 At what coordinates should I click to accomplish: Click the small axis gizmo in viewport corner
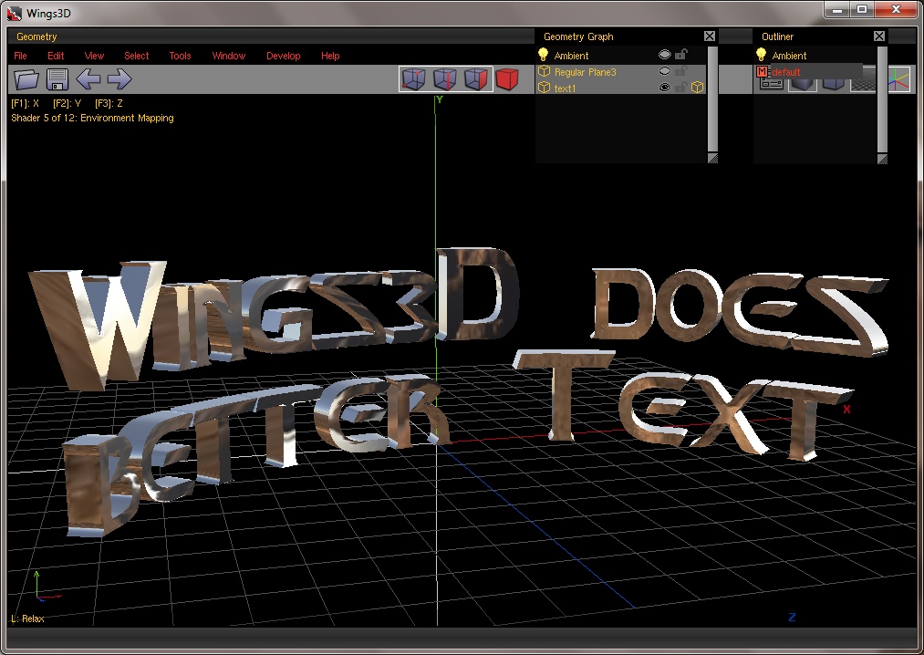point(46,587)
